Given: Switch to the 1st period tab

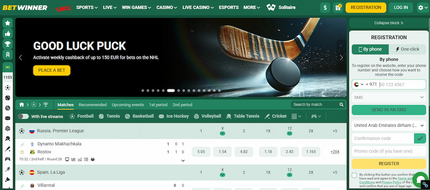Looking at the screenshot, I should (x=158, y=105).
